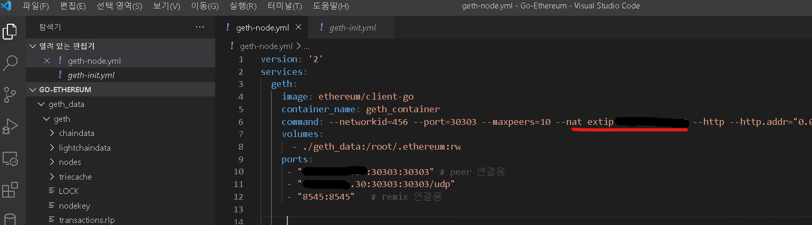Switch to the geth-init.yml editor tab

(352, 27)
